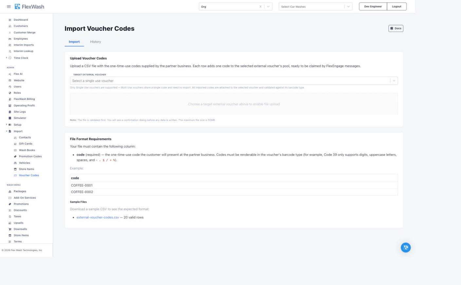The height and width of the screenshot is (285, 461).
Task: Open Terms in sidebar
Action: (18, 242)
